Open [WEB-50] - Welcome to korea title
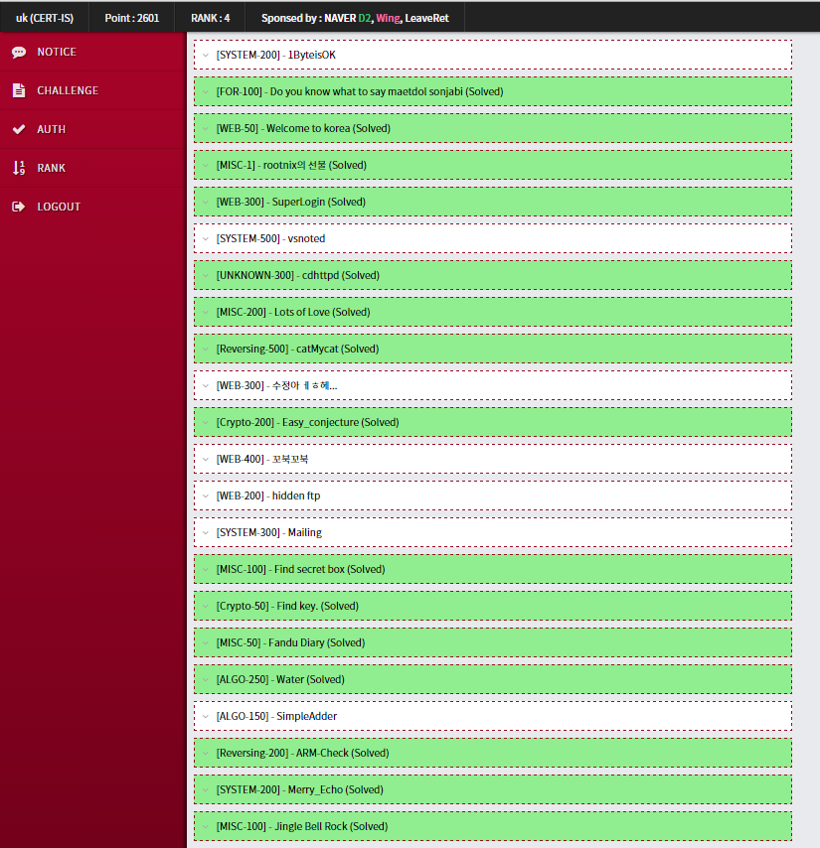Viewport: 820px width, 848px height. point(303,128)
